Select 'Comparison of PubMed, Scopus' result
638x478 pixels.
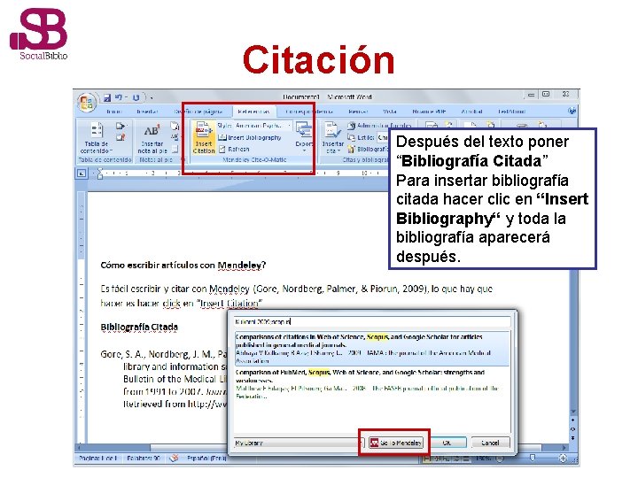click(x=372, y=384)
